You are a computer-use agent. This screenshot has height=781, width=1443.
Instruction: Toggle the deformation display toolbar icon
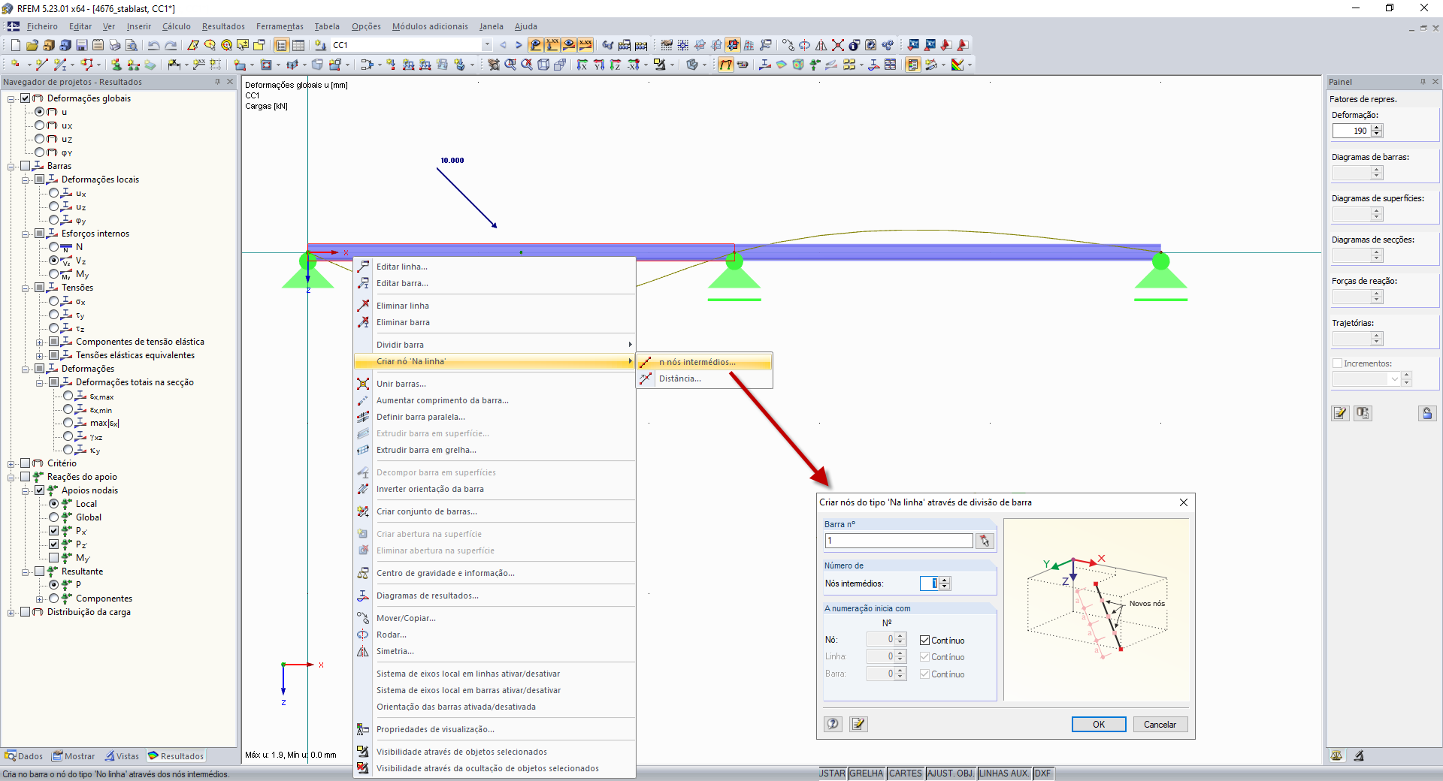pyautogui.click(x=725, y=65)
